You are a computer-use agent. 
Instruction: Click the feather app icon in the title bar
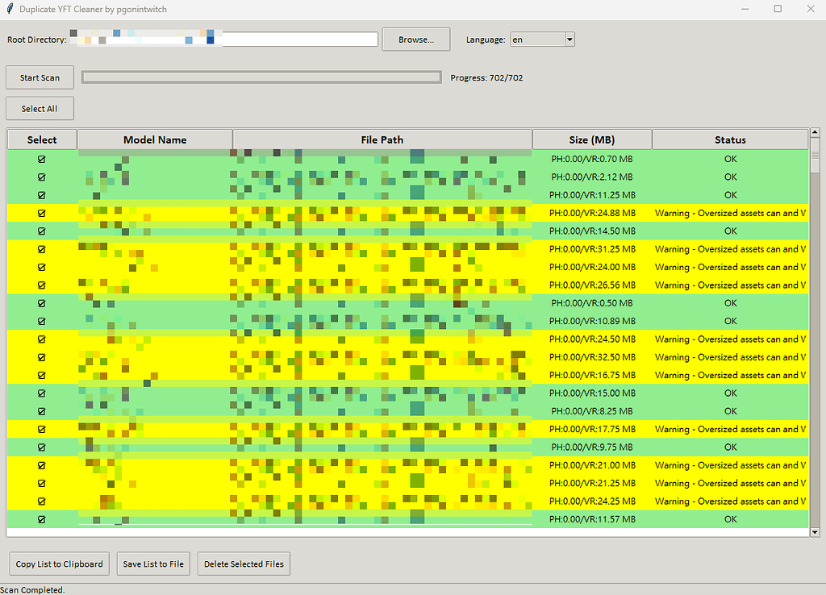[8, 9]
